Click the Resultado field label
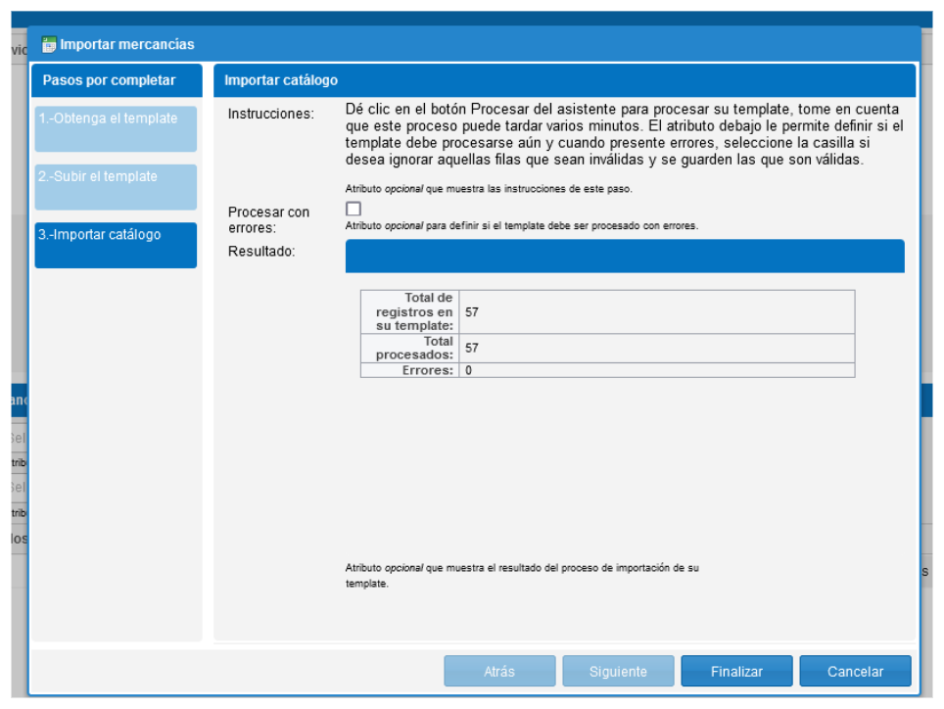 261,252
